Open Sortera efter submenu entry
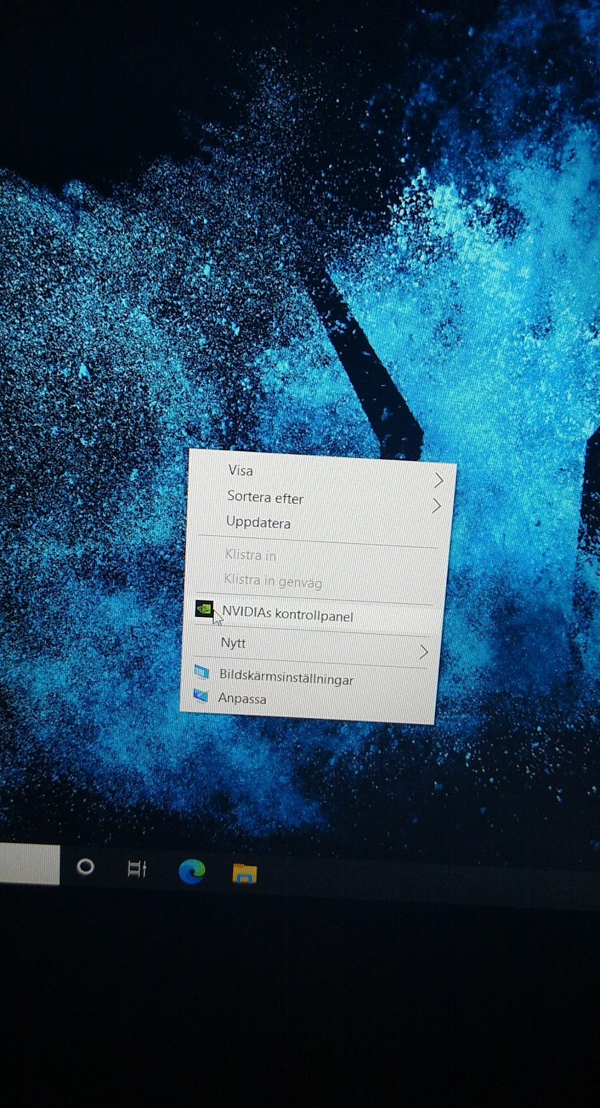This screenshot has height=1108, width=600. (319, 501)
